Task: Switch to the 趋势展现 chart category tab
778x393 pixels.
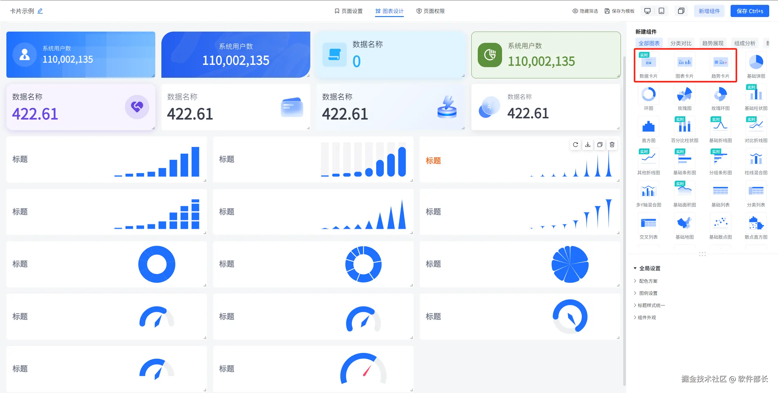Action: pyautogui.click(x=713, y=43)
